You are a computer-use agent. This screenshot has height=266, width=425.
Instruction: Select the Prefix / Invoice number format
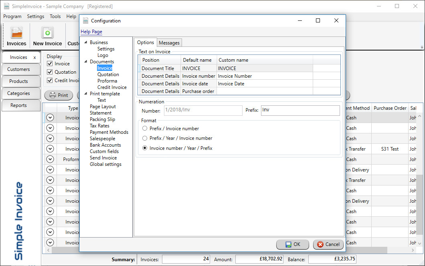coord(145,129)
